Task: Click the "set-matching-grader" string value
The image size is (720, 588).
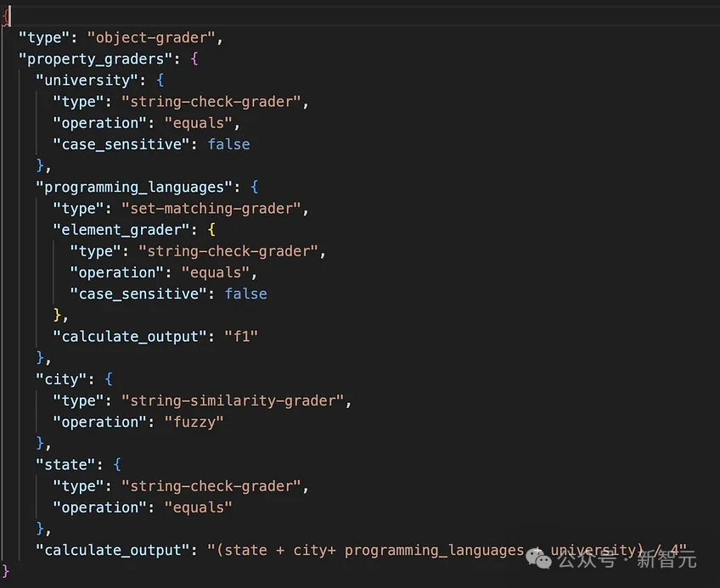Action: coord(211,209)
